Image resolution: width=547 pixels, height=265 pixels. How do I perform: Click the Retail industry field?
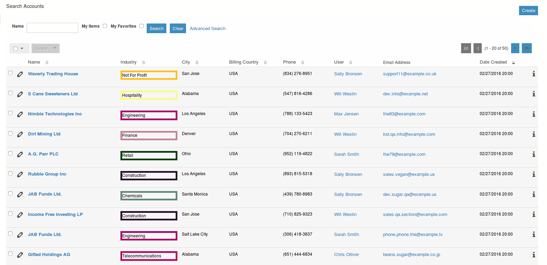point(149,155)
